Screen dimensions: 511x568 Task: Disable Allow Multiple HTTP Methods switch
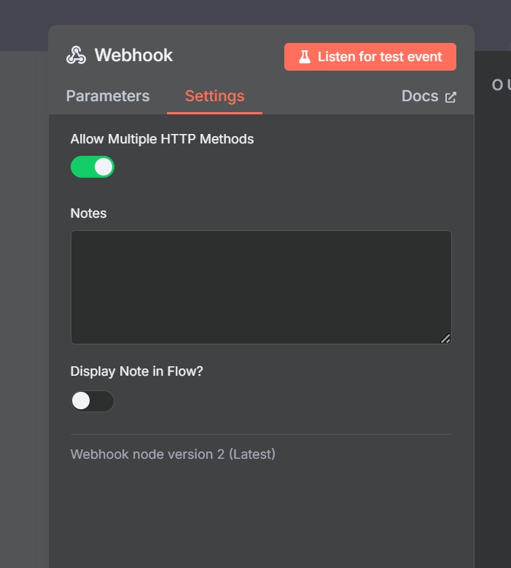pyautogui.click(x=93, y=167)
